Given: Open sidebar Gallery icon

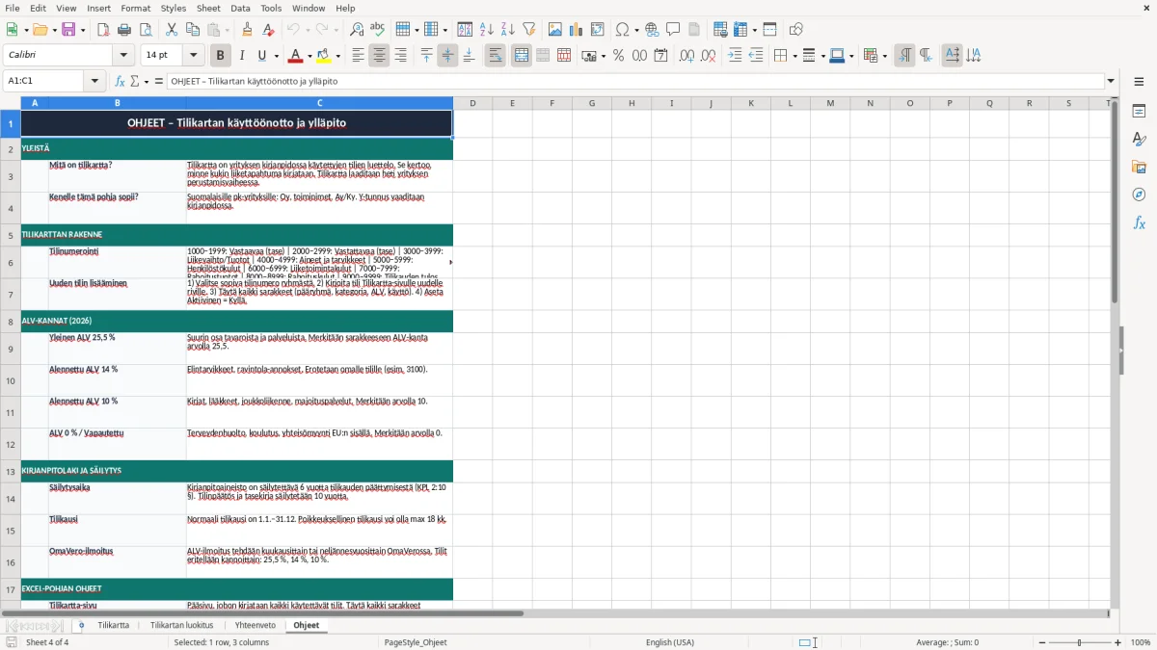Looking at the screenshot, I should click(x=1139, y=168).
